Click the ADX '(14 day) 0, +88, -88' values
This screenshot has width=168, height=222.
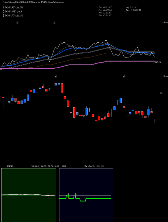(x=93, y=166)
